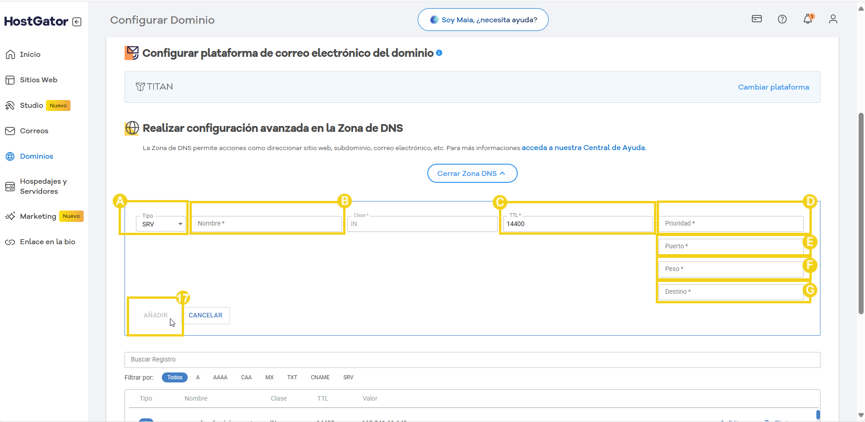Click the Buscar Registro search field
This screenshot has height=422, width=865.
click(472, 360)
